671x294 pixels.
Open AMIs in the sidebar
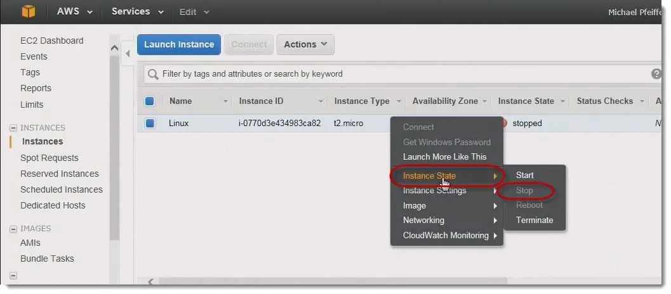coord(30,243)
